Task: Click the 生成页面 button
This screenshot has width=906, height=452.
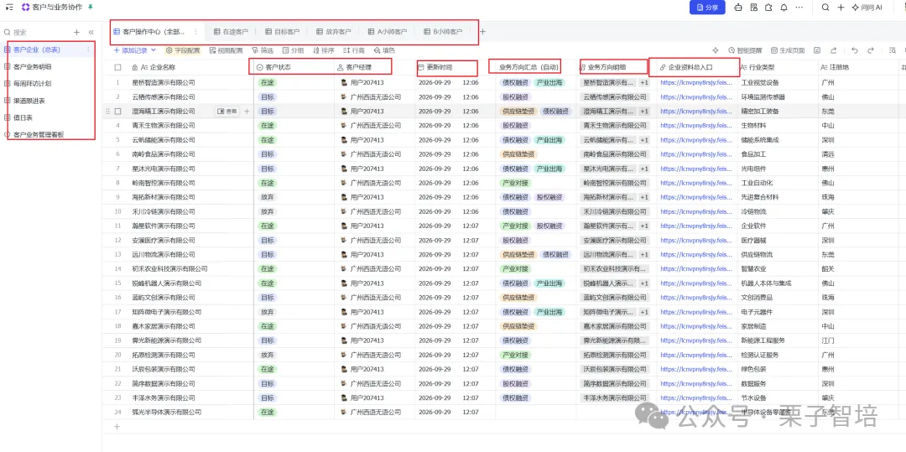Action: pos(788,50)
